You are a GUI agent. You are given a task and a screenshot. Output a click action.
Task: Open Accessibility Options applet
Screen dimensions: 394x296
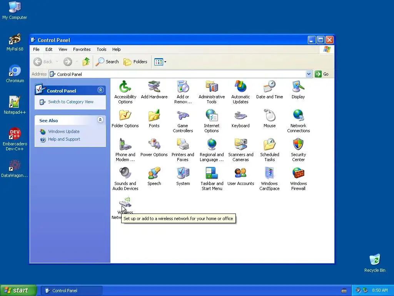(125, 92)
